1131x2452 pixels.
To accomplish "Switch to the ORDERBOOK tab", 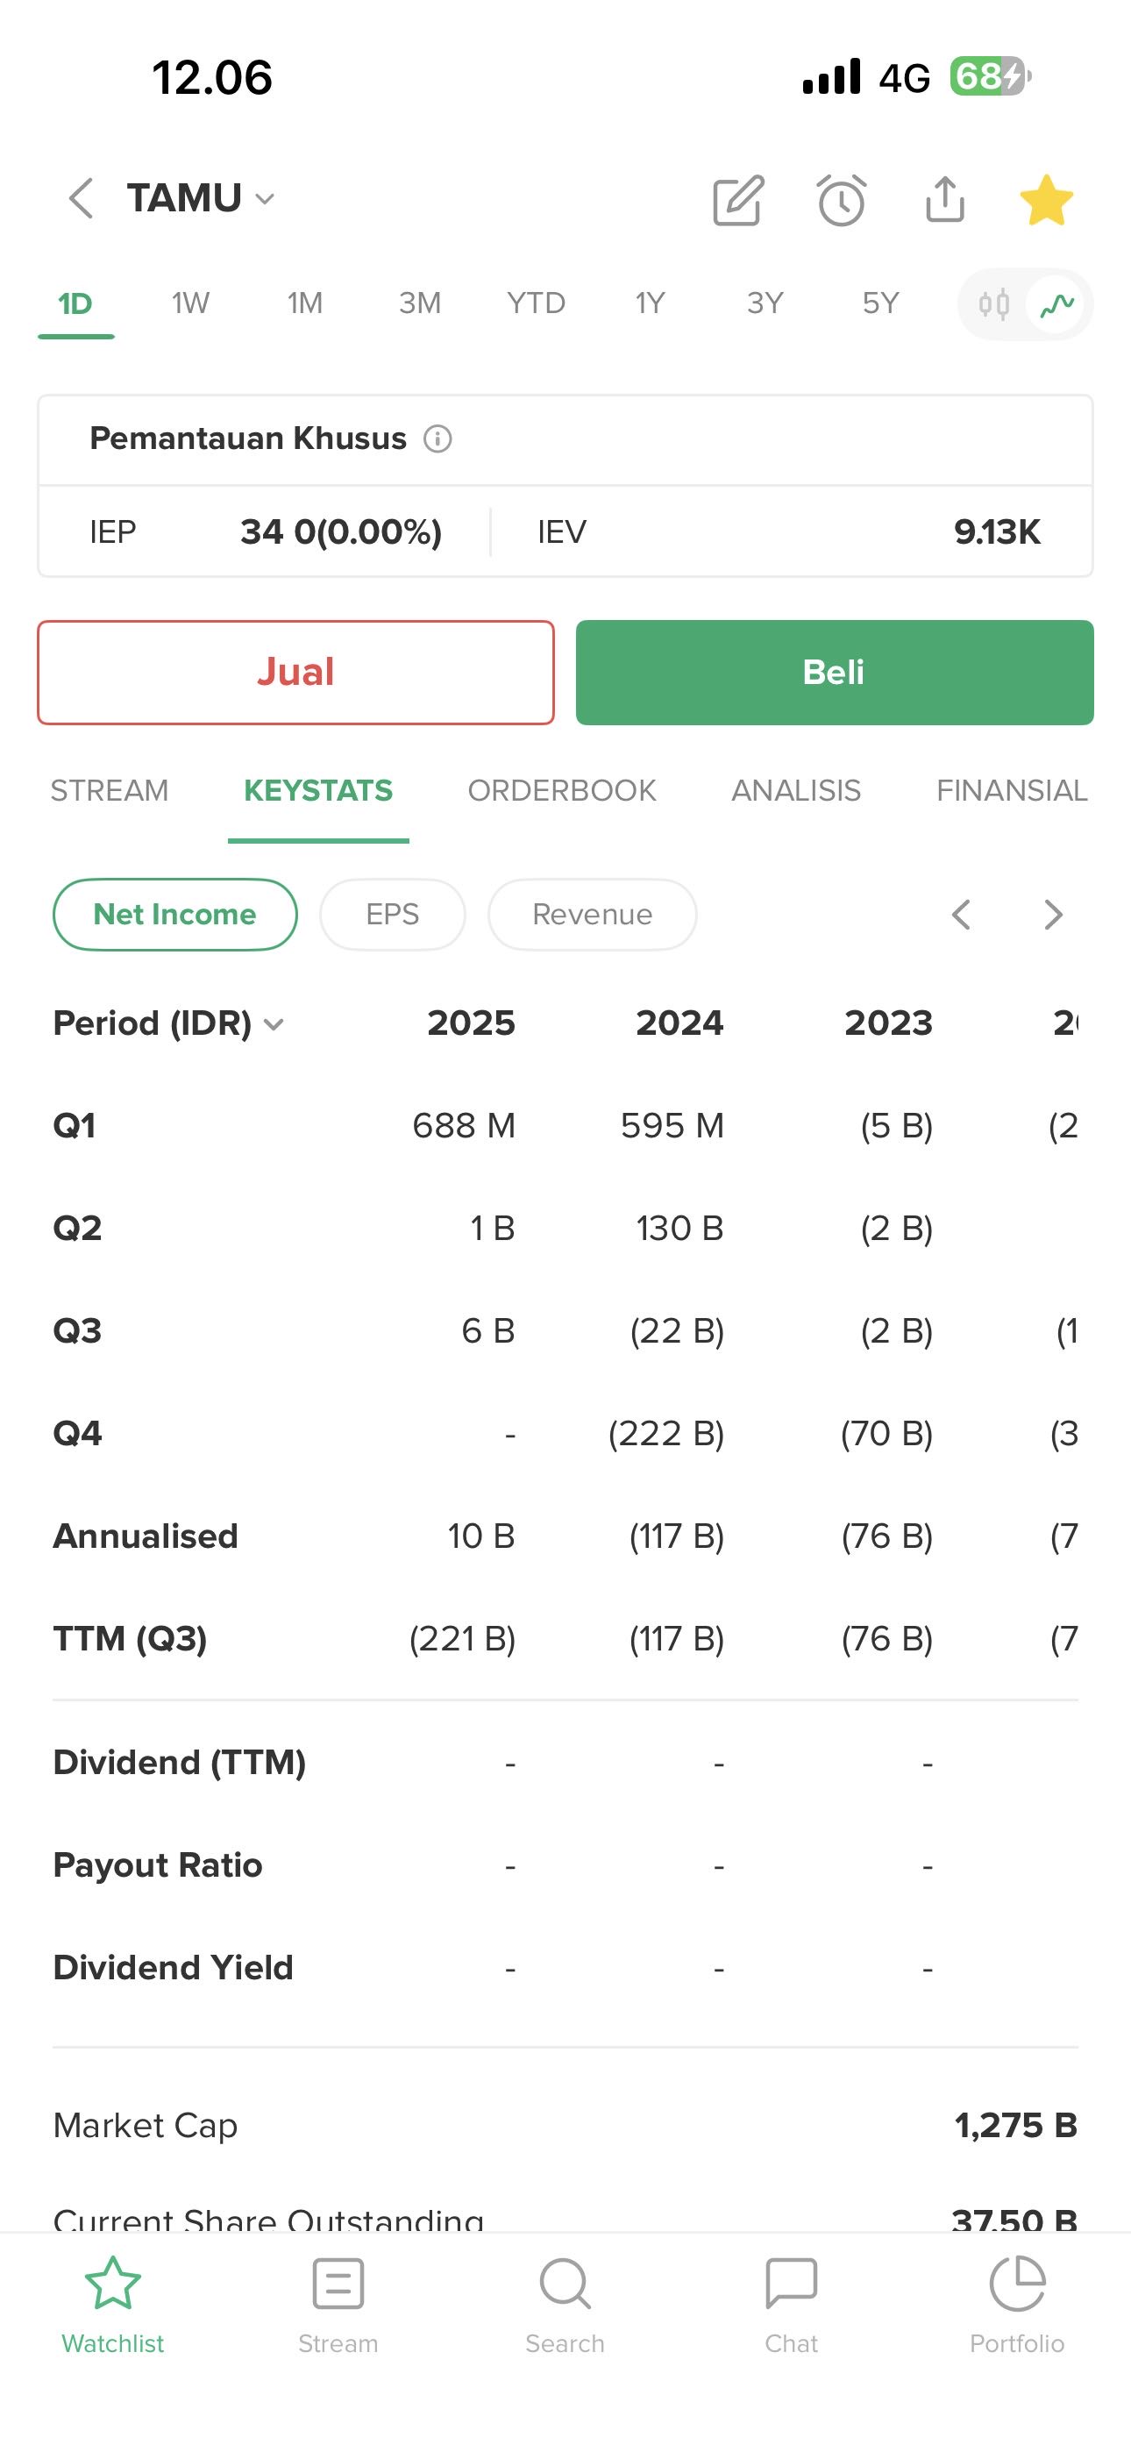I will 562,791.
